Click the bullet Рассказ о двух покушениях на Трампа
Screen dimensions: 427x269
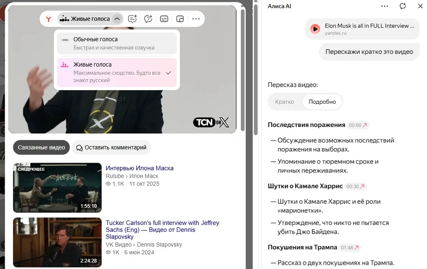[336, 263]
